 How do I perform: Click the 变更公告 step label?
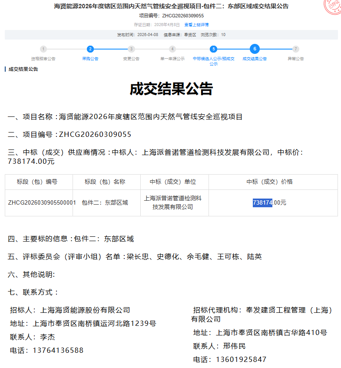click(131, 59)
